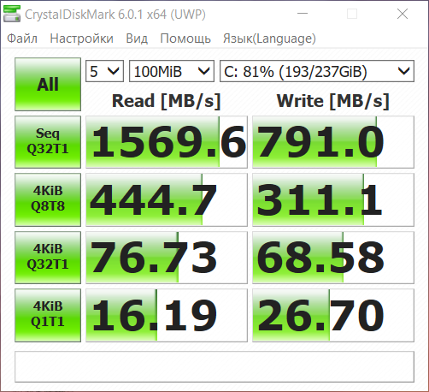
Task: Minimize the CrystalDiskMark window
Action: (x=303, y=14)
